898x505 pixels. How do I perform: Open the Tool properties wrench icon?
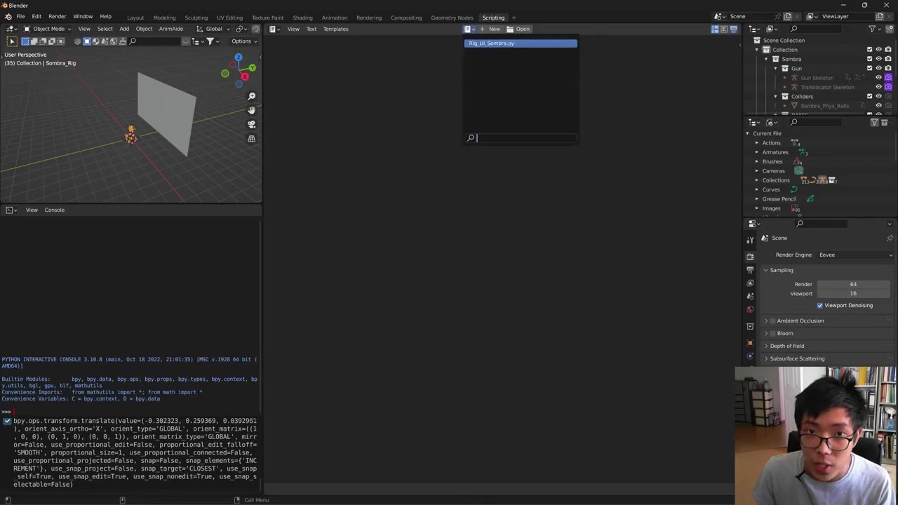click(x=750, y=241)
